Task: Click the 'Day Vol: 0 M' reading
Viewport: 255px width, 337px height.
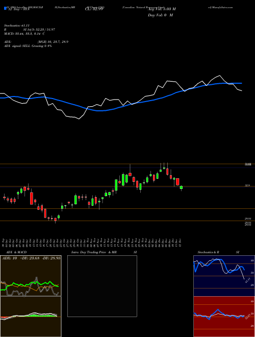Action: 160,15
